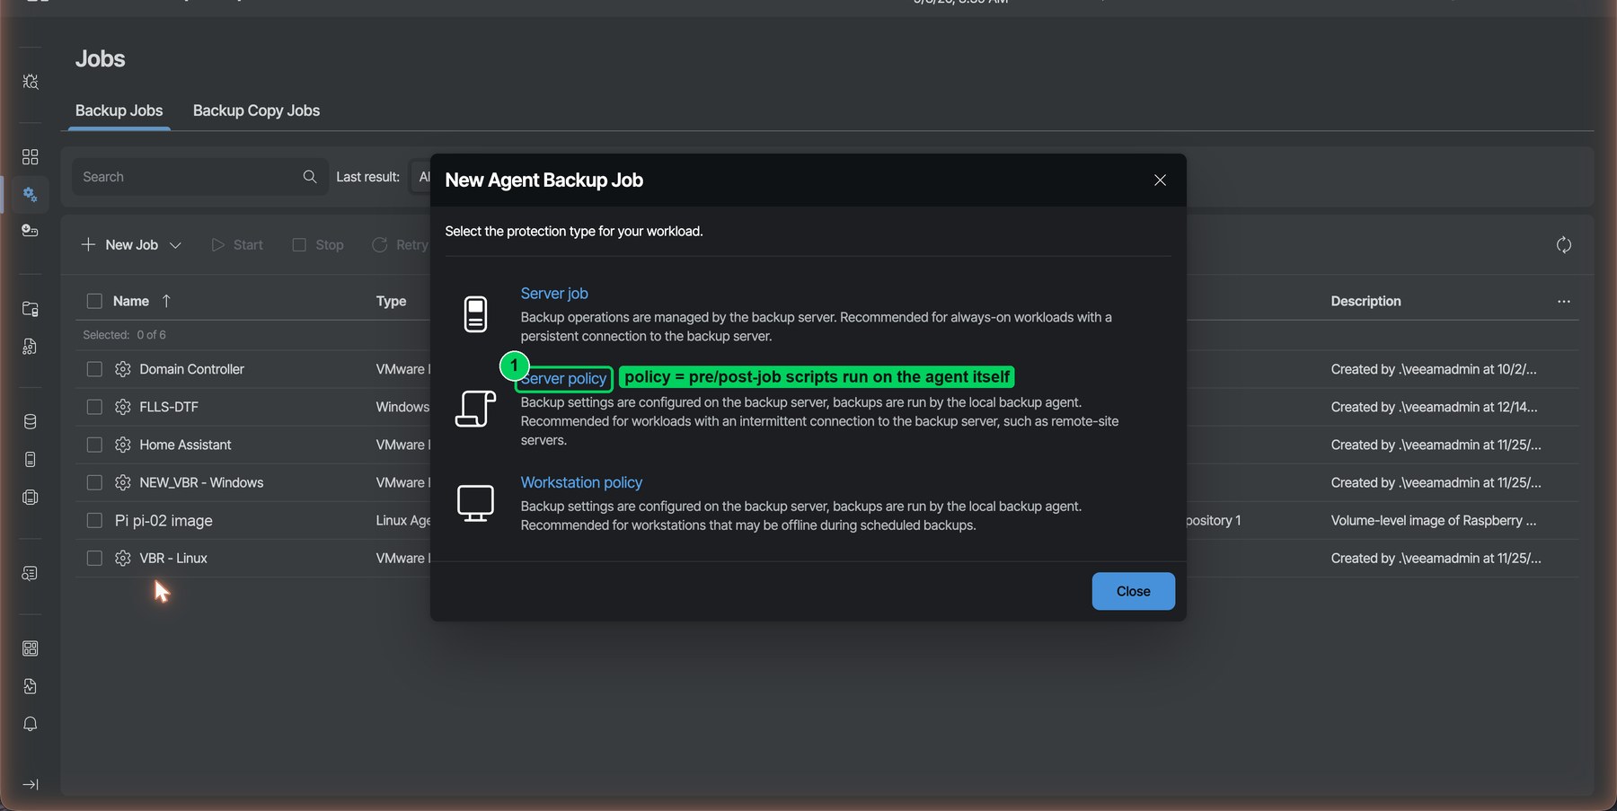
Task: Click the Stop toolbar button
Action: click(318, 245)
